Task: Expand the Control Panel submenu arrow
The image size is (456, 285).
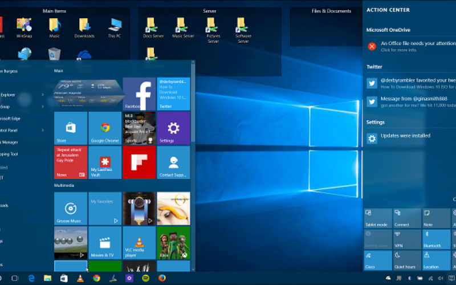Action: click(43, 130)
